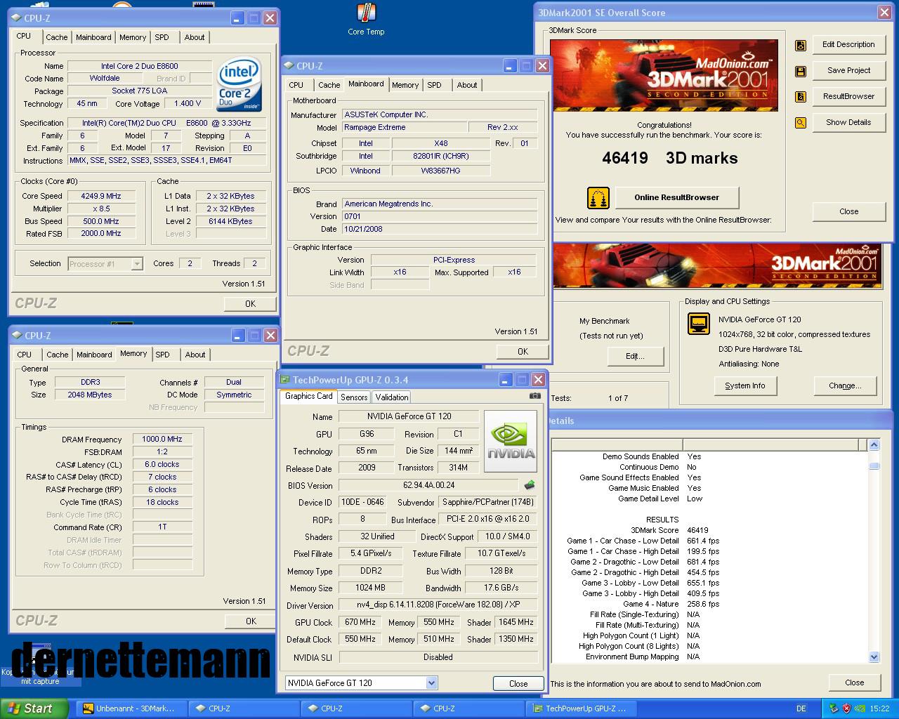Click the Edit Description icon in 3DMark
Viewport: 899px width, 719px height.
tap(801, 46)
